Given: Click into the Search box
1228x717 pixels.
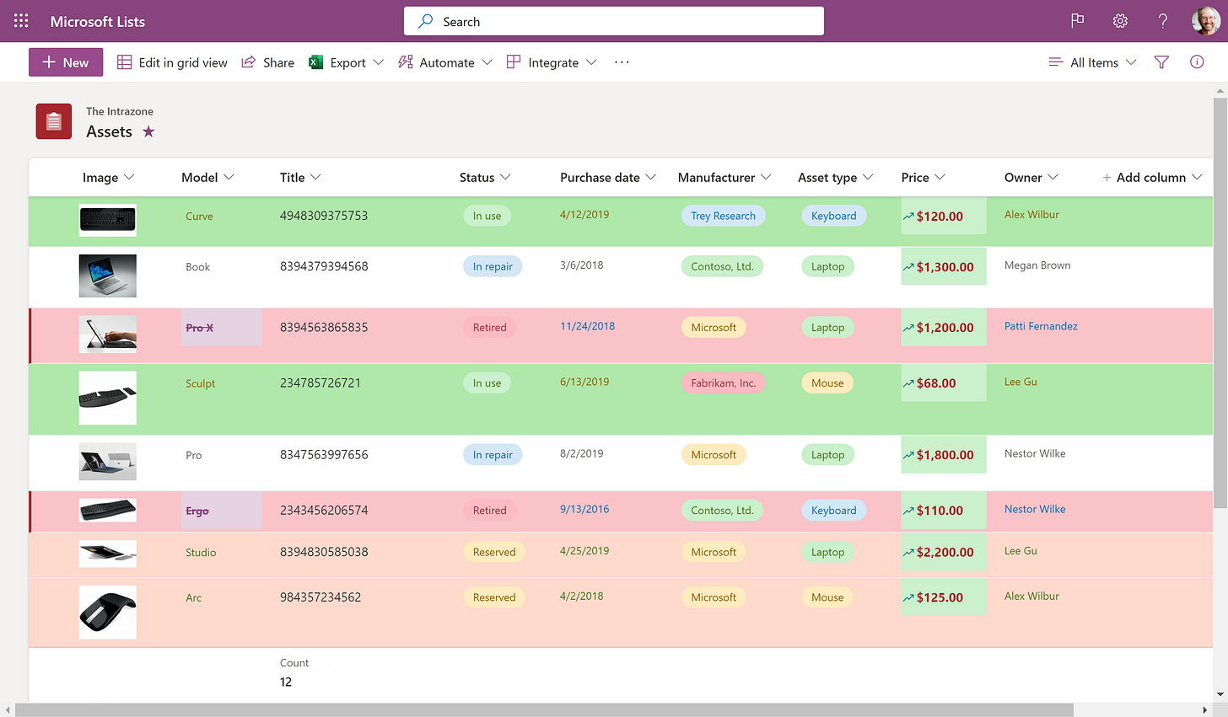Looking at the screenshot, I should 614,21.
